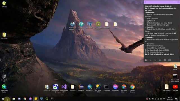
Task: Toggle underline in sticky note toolbar
Action: [x=155, y=60]
